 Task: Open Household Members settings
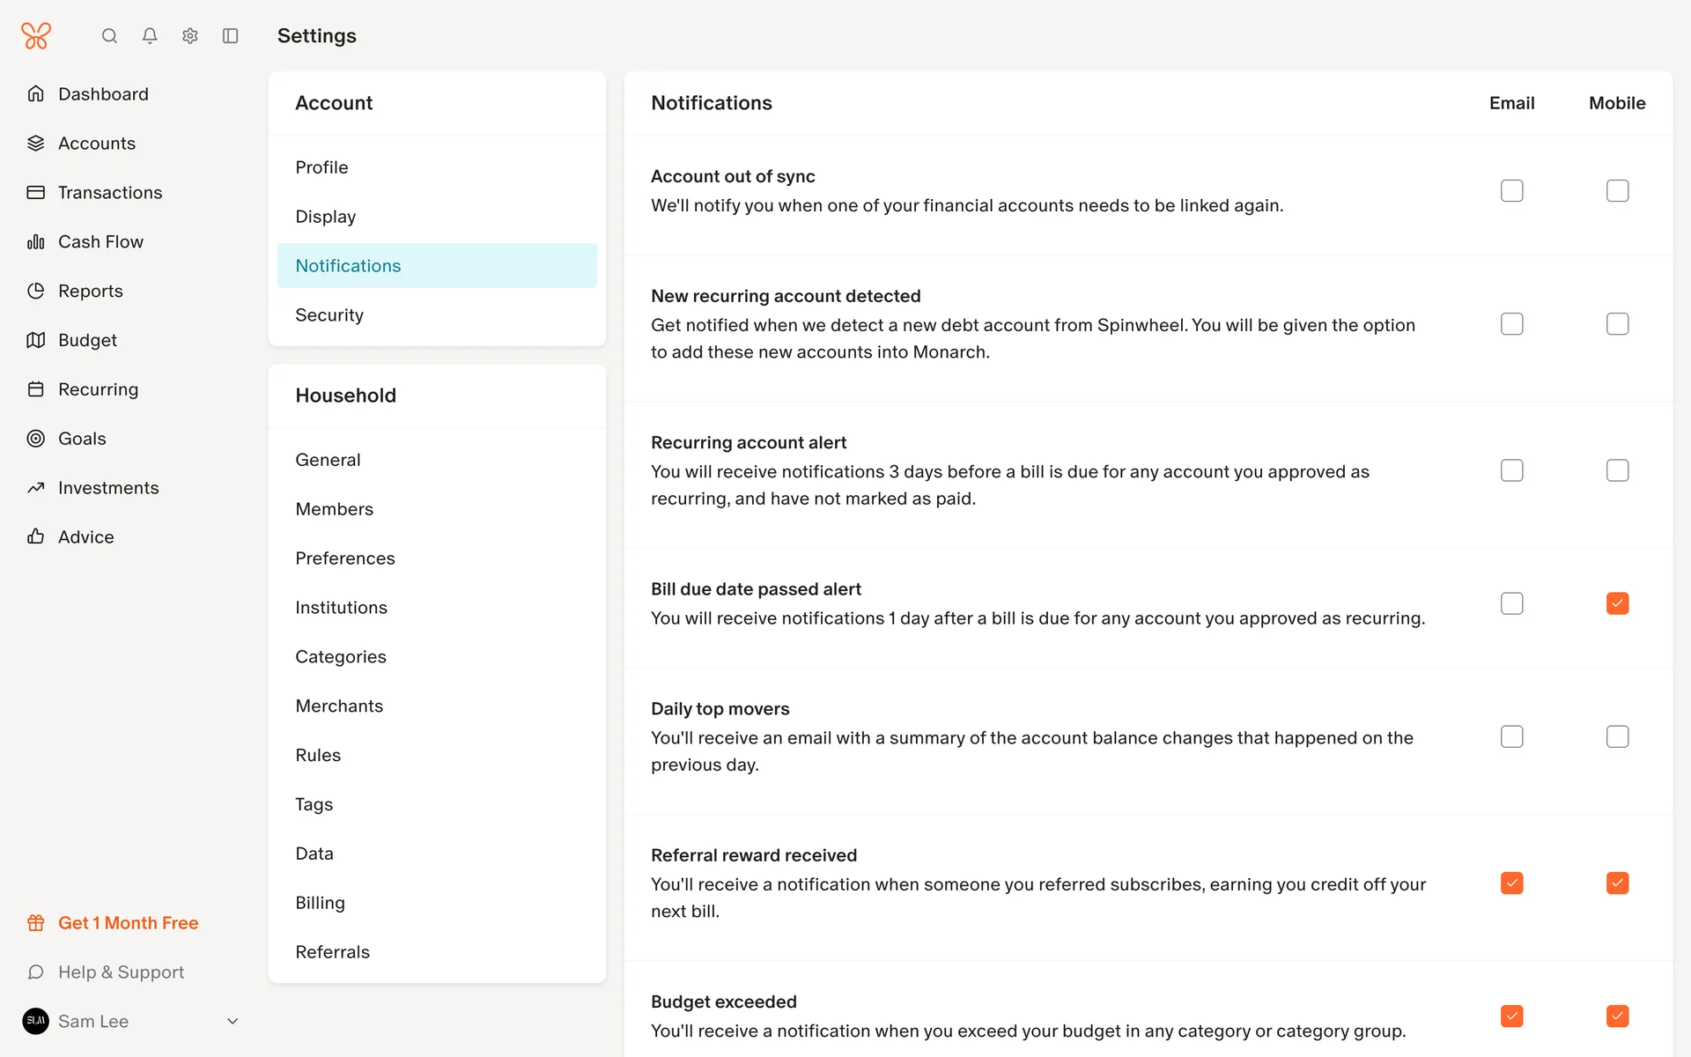[334, 509]
